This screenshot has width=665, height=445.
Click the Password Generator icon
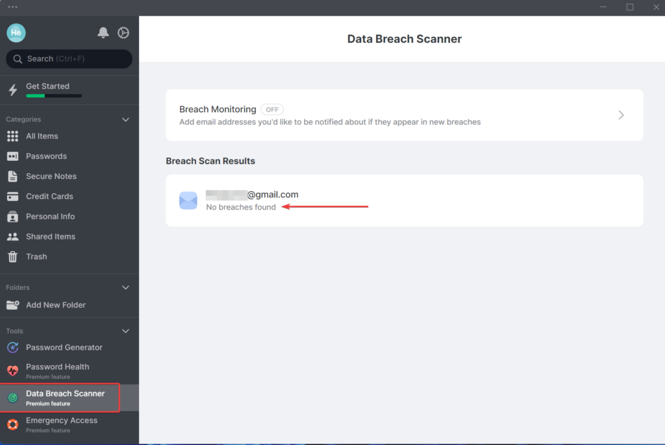tap(13, 348)
